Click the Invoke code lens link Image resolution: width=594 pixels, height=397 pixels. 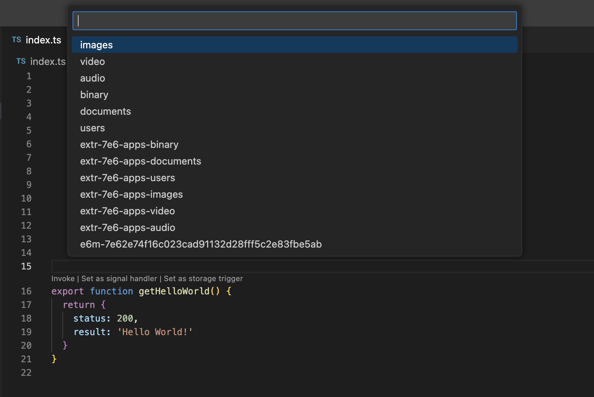[63, 279]
